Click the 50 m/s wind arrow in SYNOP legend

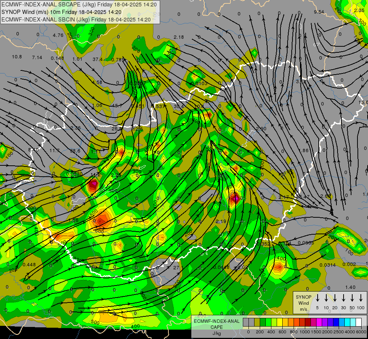pos(352,298)
